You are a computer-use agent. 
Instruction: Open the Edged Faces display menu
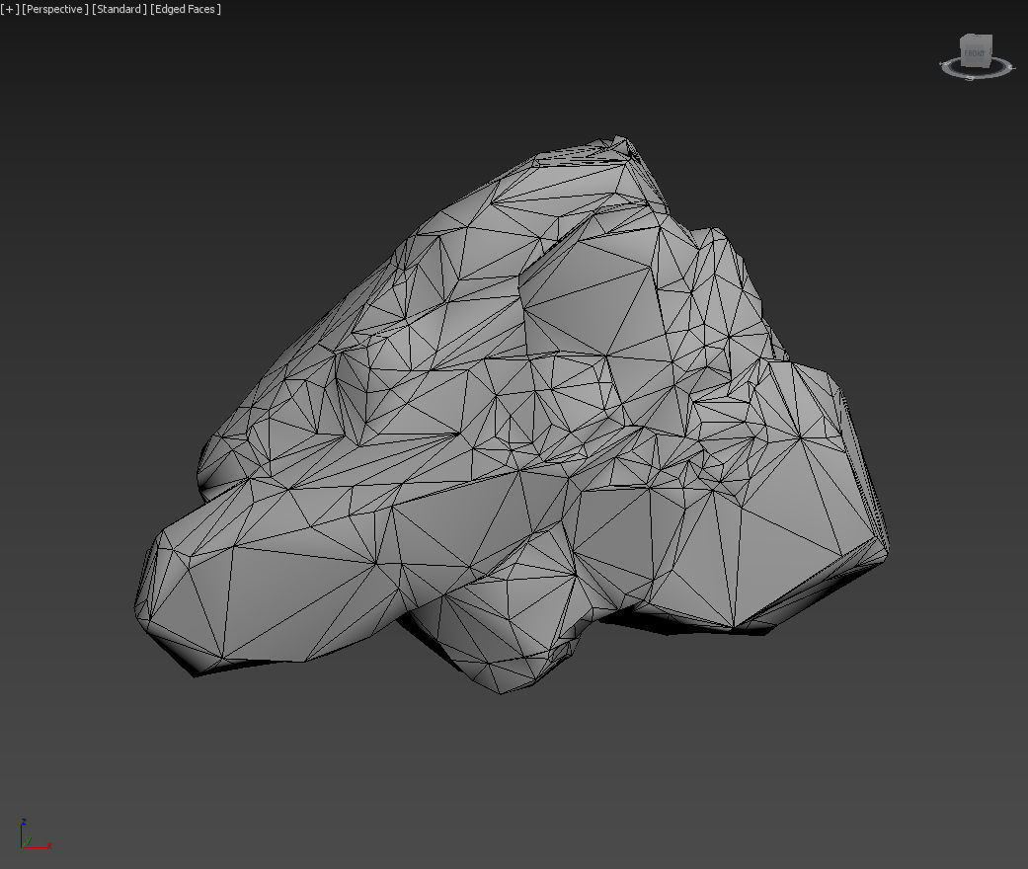[186, 9]
